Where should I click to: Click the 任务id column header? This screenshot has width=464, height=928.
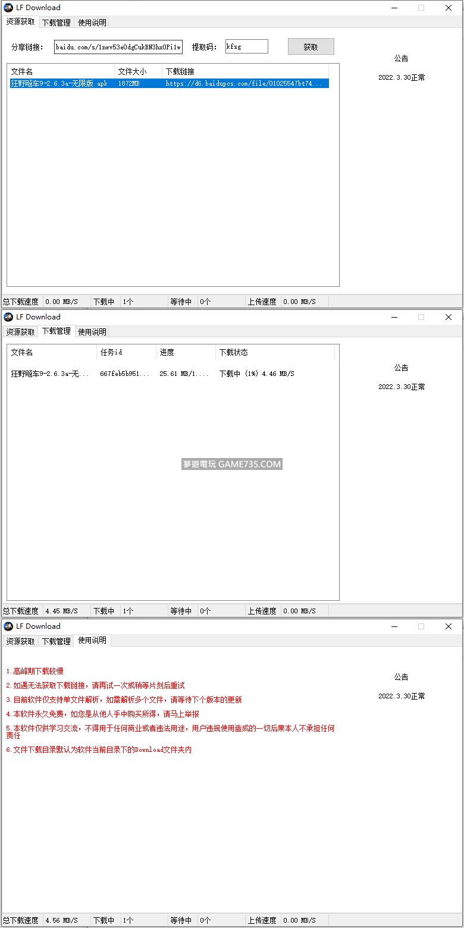[x=126, y=352]
